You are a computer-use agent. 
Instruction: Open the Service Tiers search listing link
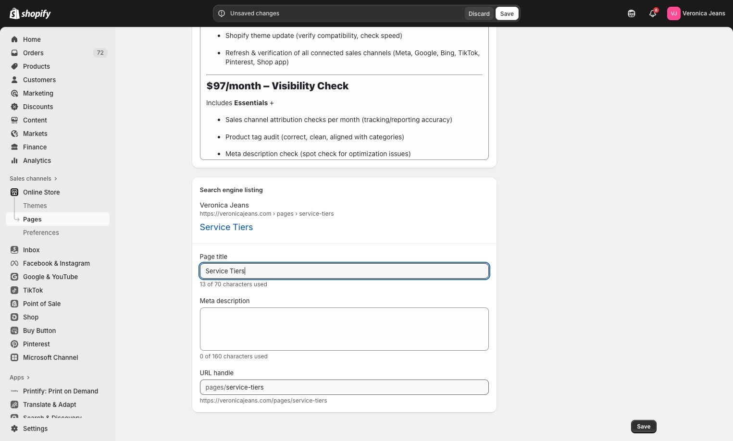pos(226,227)
